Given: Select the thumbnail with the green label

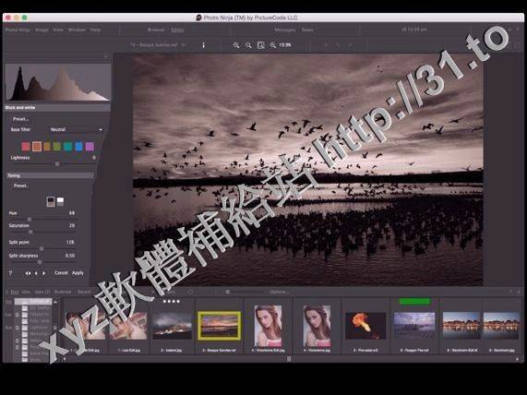Looking at the screenshot, I should point(414,327).
